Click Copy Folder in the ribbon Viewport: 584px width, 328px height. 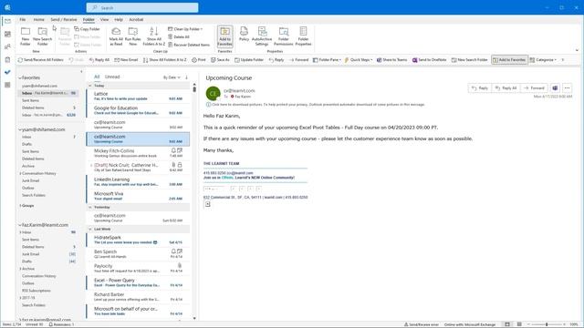[88, 29]
